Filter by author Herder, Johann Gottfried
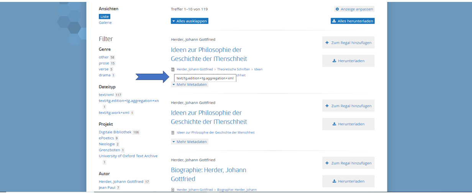 [x=121, y=182]
